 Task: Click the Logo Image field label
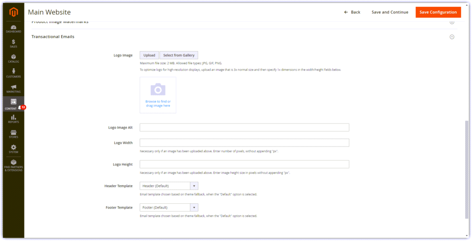123,55
